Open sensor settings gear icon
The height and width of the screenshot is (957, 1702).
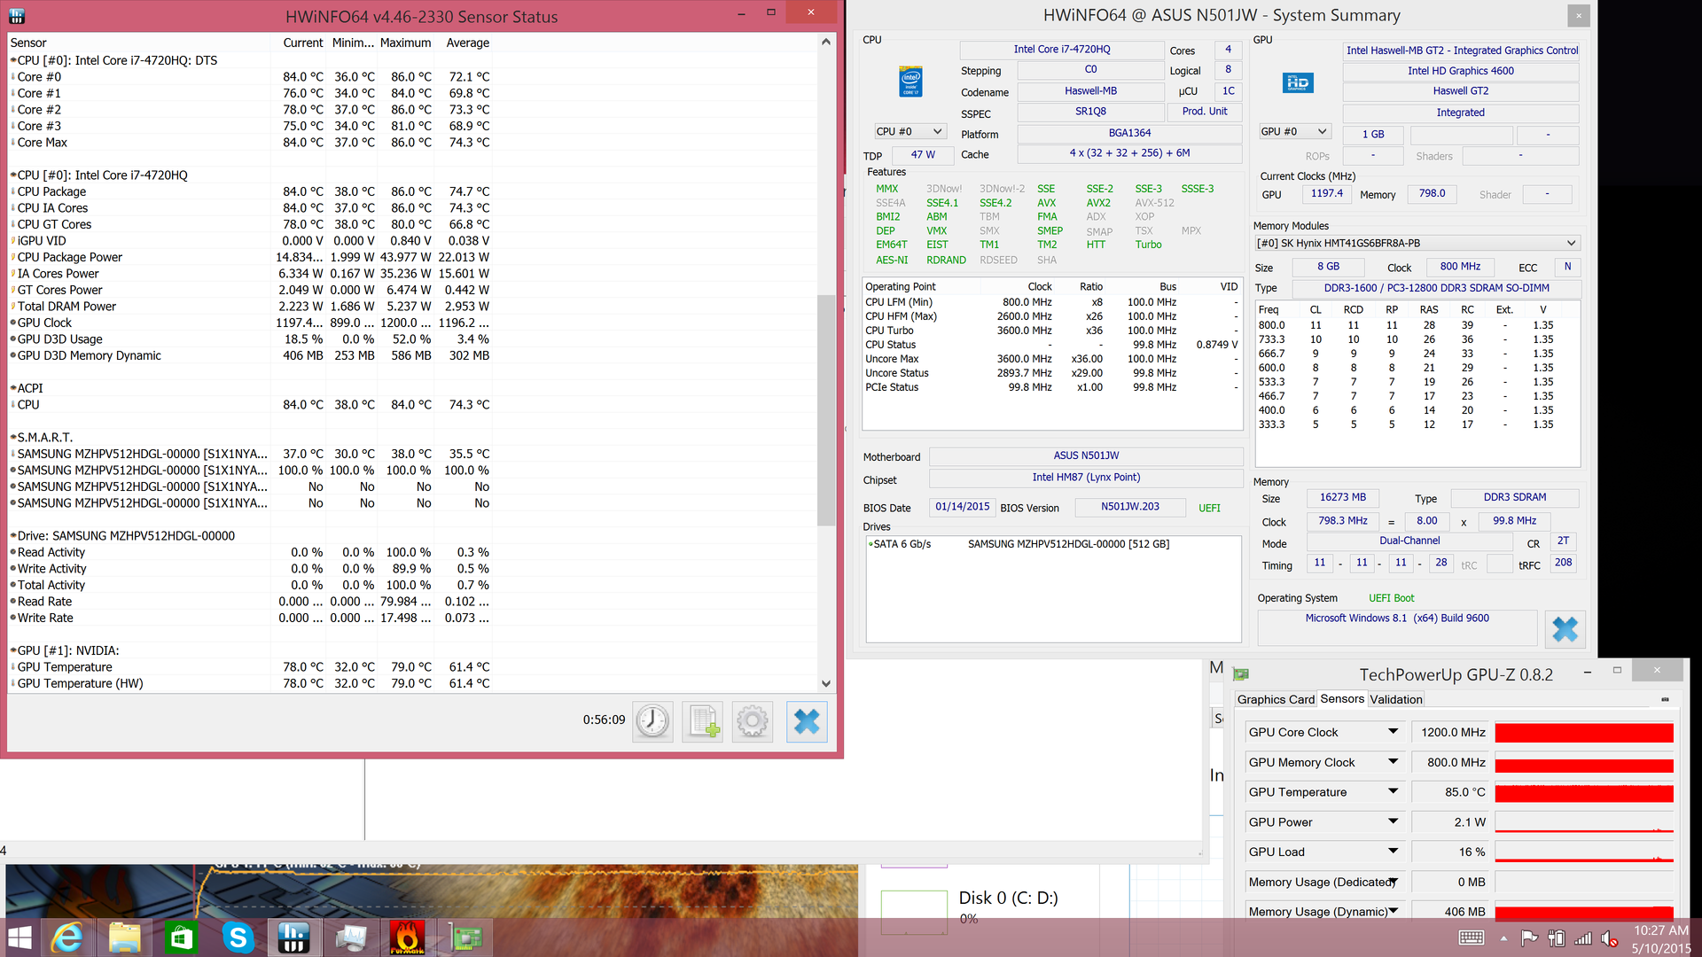(753, 721)
